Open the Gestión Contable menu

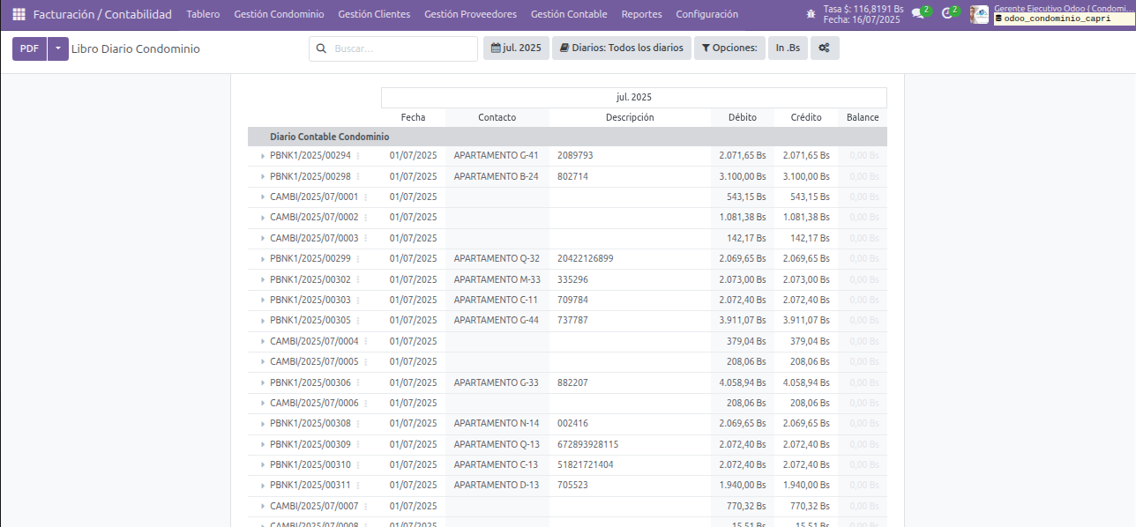point(569,14)
